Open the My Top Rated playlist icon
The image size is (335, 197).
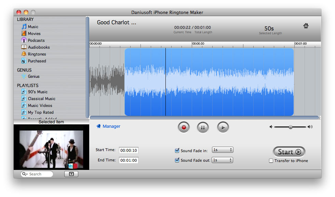click(x=24, y=112)
